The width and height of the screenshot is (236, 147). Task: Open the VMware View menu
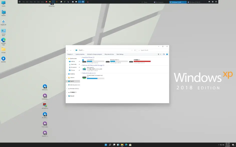click(x=31, y=2)
